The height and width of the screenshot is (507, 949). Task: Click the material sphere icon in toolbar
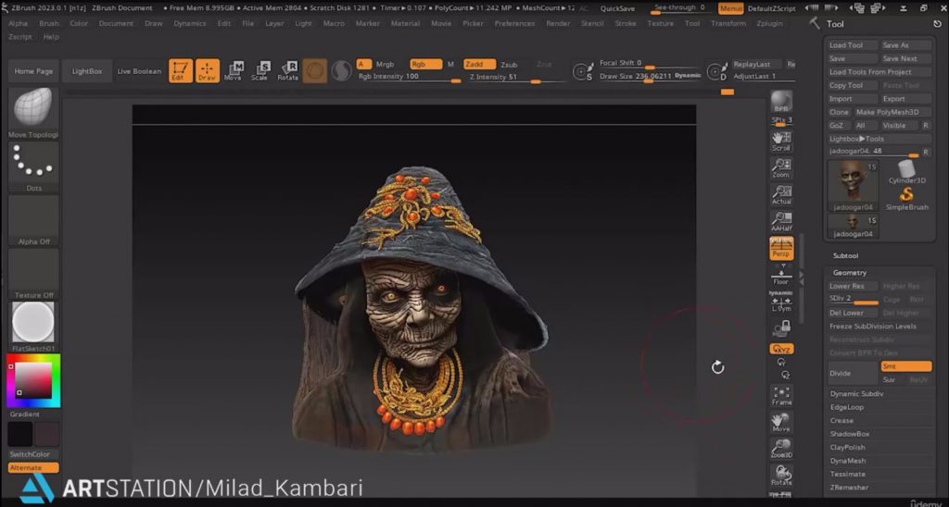point(315,70)
